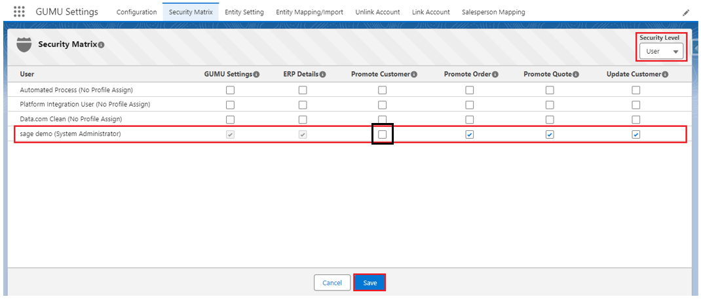
Task: Check ERP Details for Platform Integration User
Action: [x=303, y=105]
